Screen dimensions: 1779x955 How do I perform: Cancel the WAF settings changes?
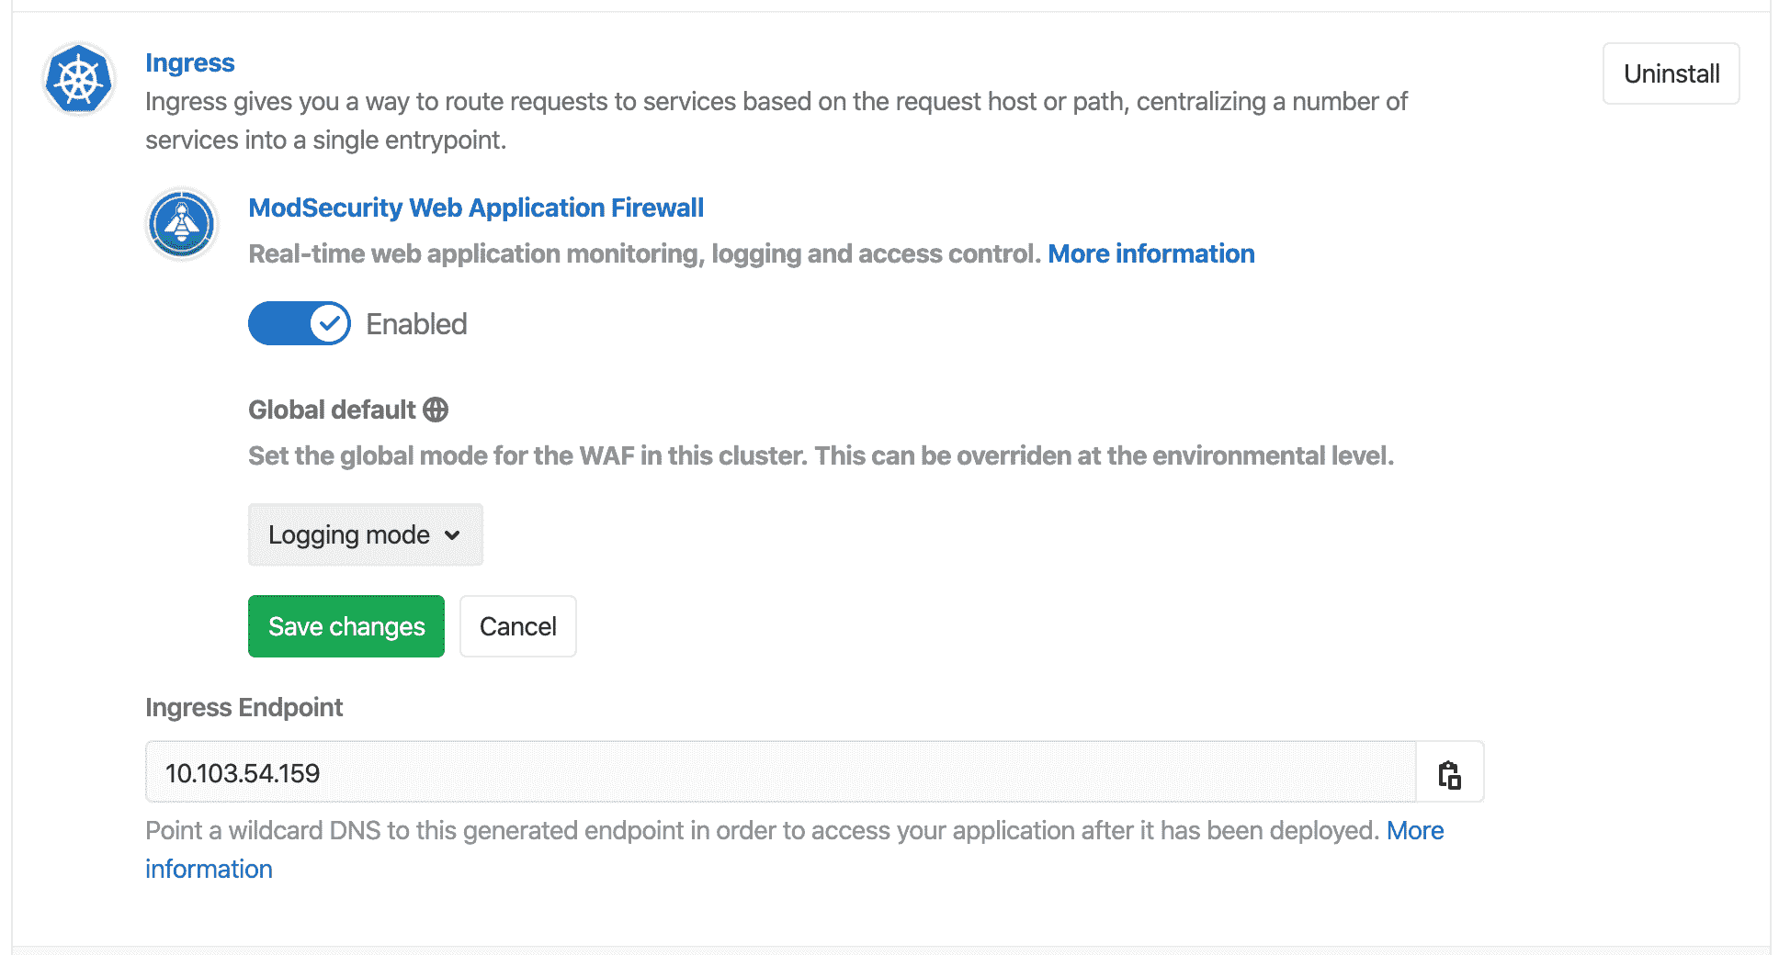click(517, 626)
